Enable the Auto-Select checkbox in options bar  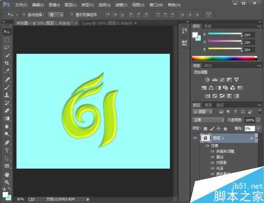[24, 15]
